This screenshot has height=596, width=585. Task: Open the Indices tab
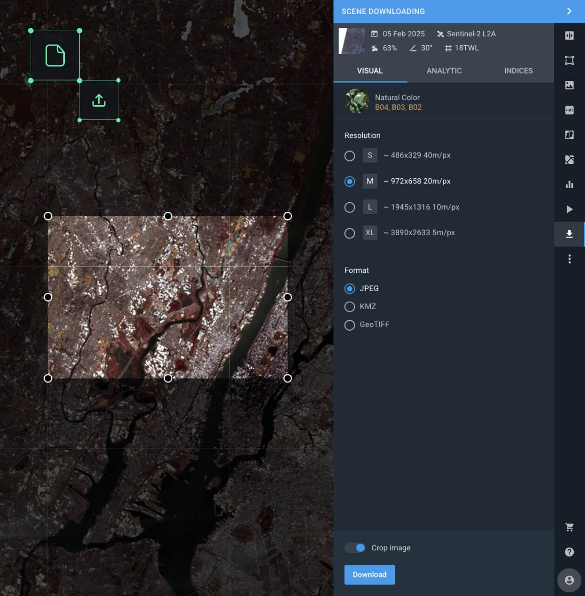click(518, 71)
